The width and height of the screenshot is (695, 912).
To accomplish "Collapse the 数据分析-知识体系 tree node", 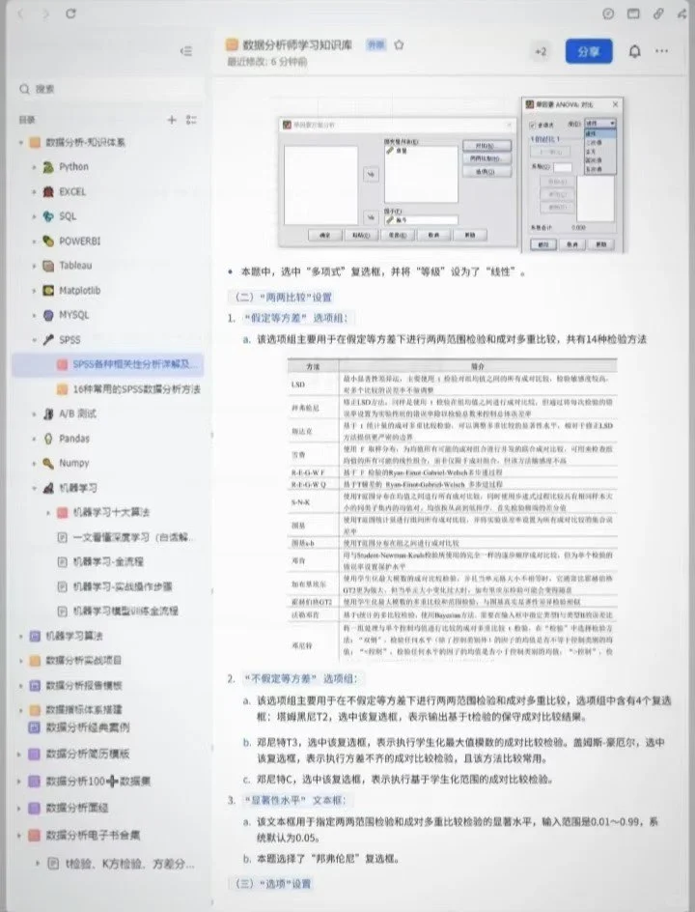I will pyautogui.click(x=21, y=143).
